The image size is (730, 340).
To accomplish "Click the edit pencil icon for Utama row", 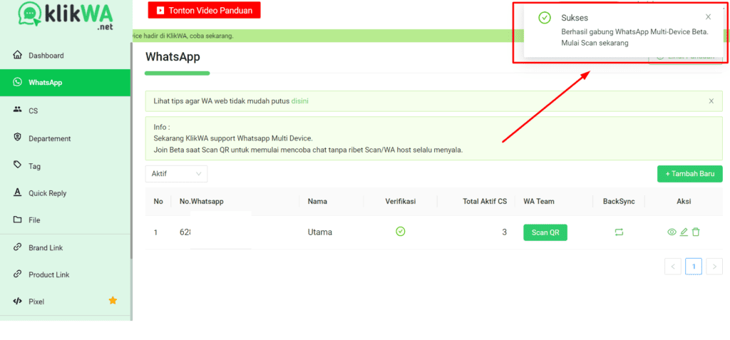I will click(684, 232).
